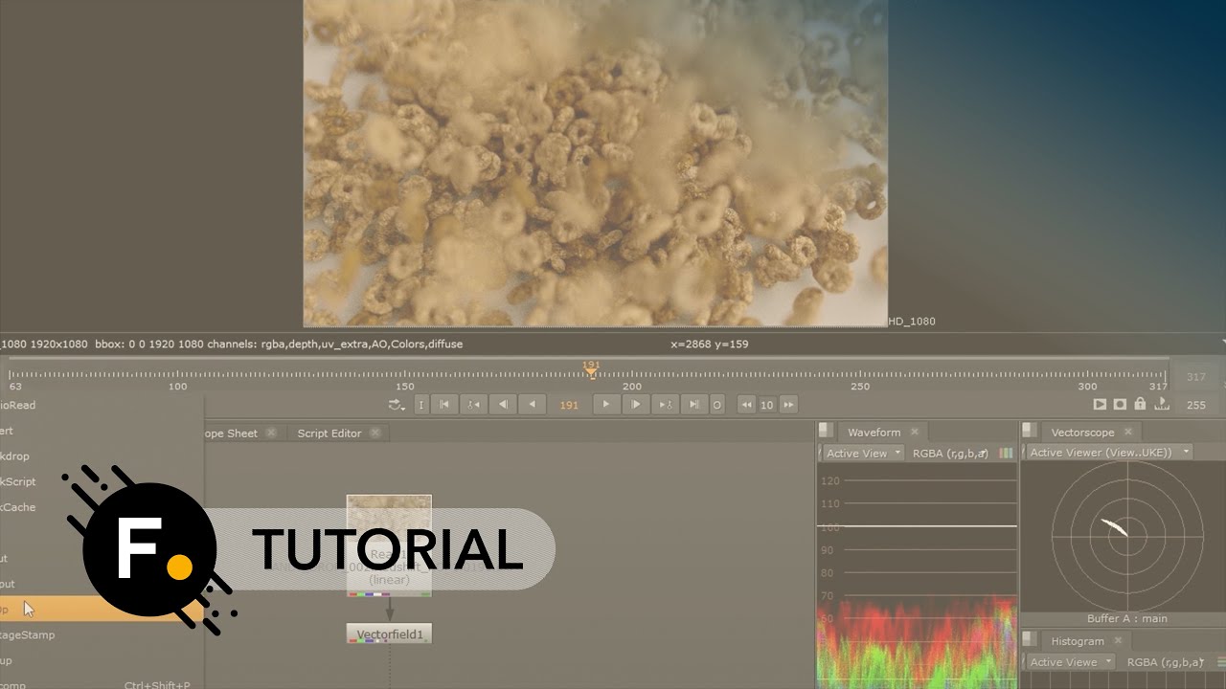Screen dimensions: 1226x689
Task: Play the sequence backwards
Action: click(533, 405)
